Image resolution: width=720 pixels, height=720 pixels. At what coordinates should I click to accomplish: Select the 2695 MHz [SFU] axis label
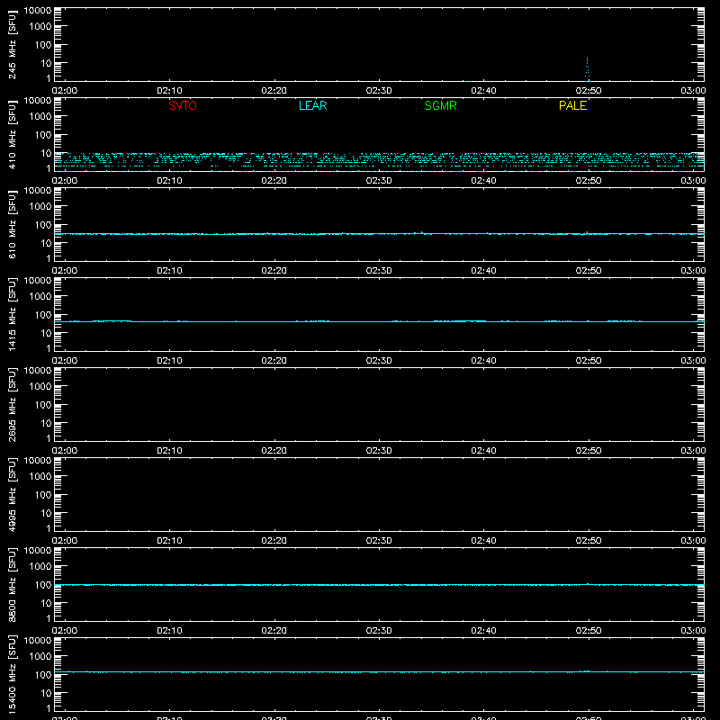(12, 405)
